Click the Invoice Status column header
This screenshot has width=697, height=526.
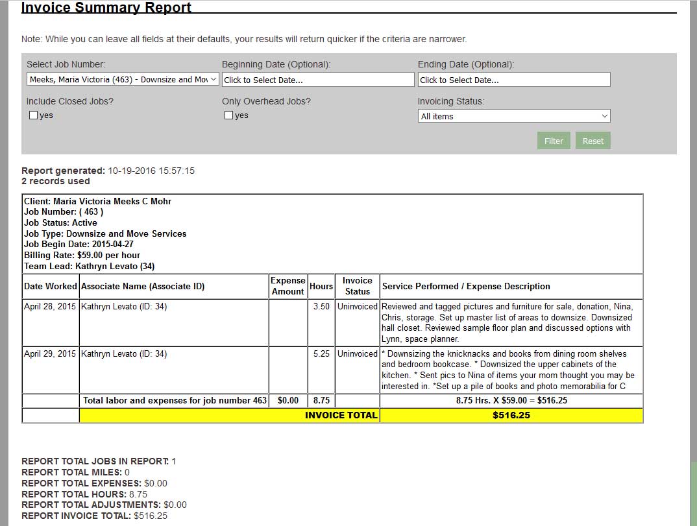357,286
